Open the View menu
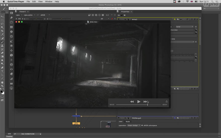Image resolution: width=221 pixels, height=138 pixels. [x=40, y=2]
